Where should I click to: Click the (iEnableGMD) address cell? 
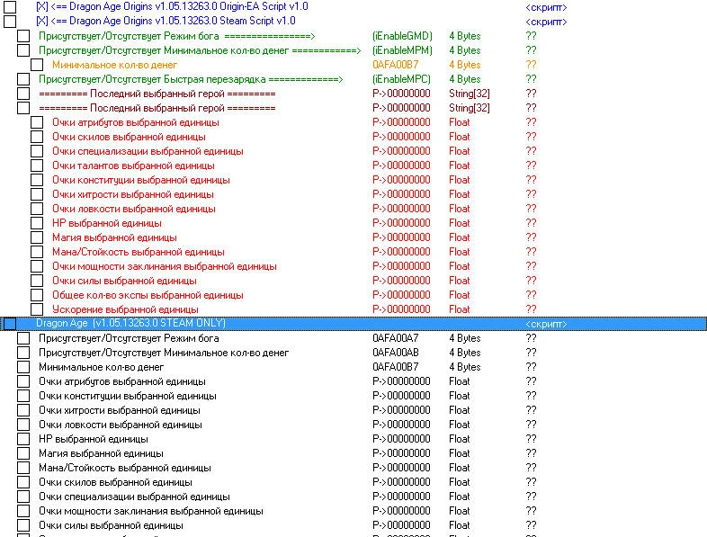402,36
